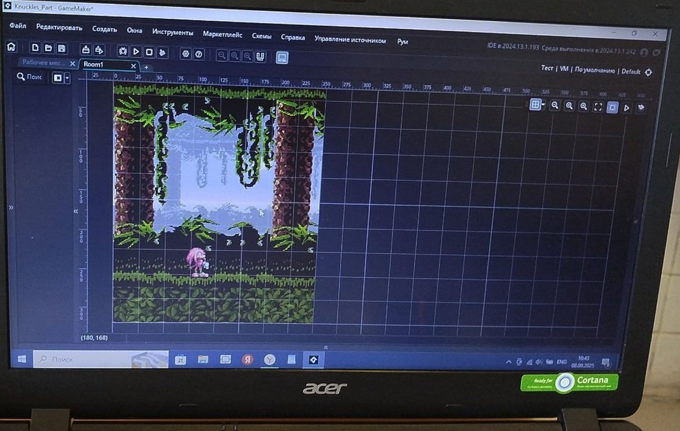Viewport: 680px width, 431px height.
Task: Open Game Options via the gear icon
Action: (x=185, y=54)
